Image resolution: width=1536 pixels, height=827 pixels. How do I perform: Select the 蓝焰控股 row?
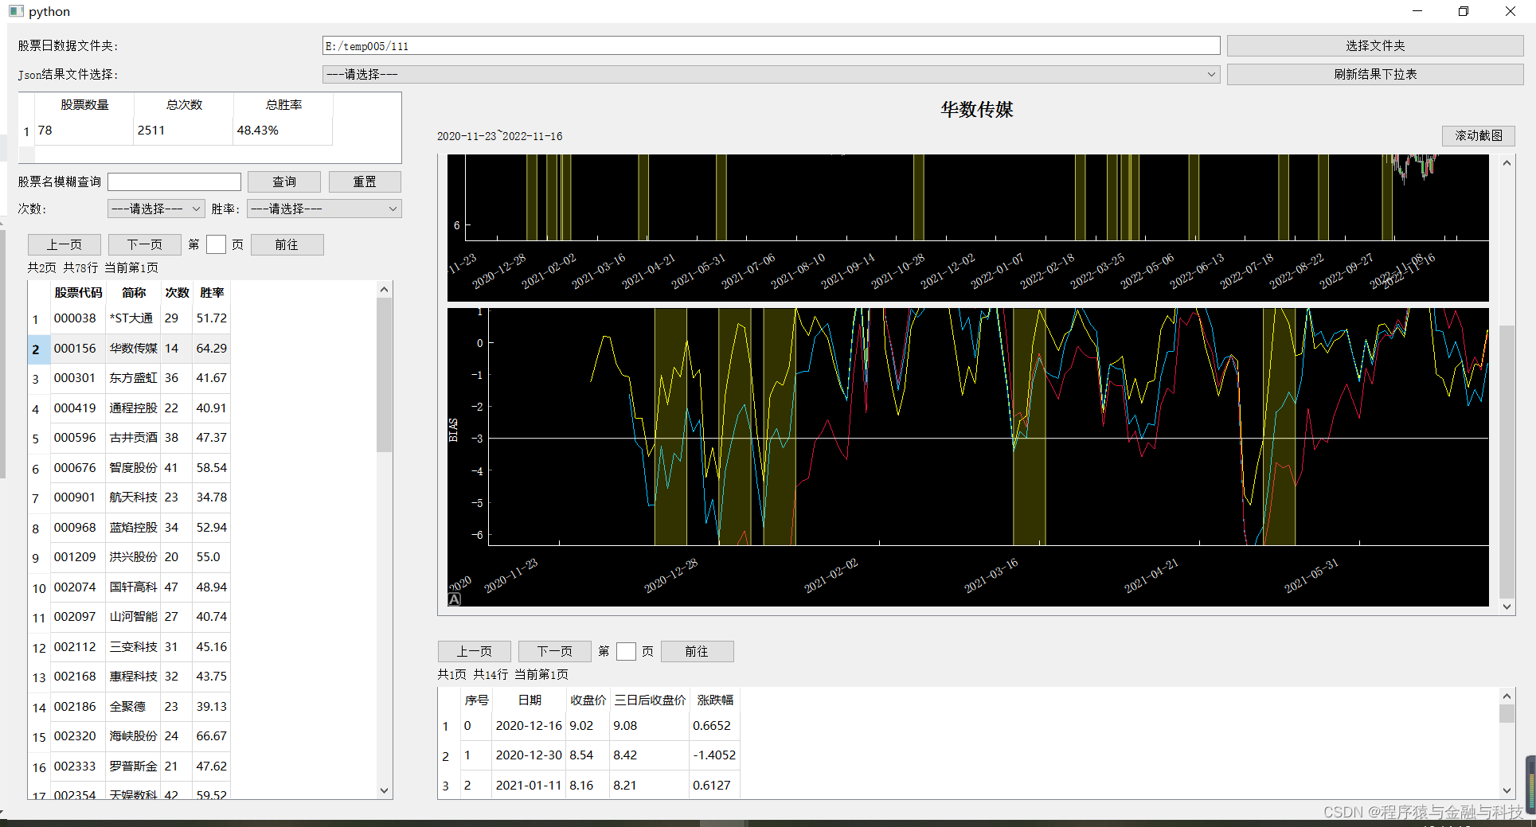(x=130, y=528)
